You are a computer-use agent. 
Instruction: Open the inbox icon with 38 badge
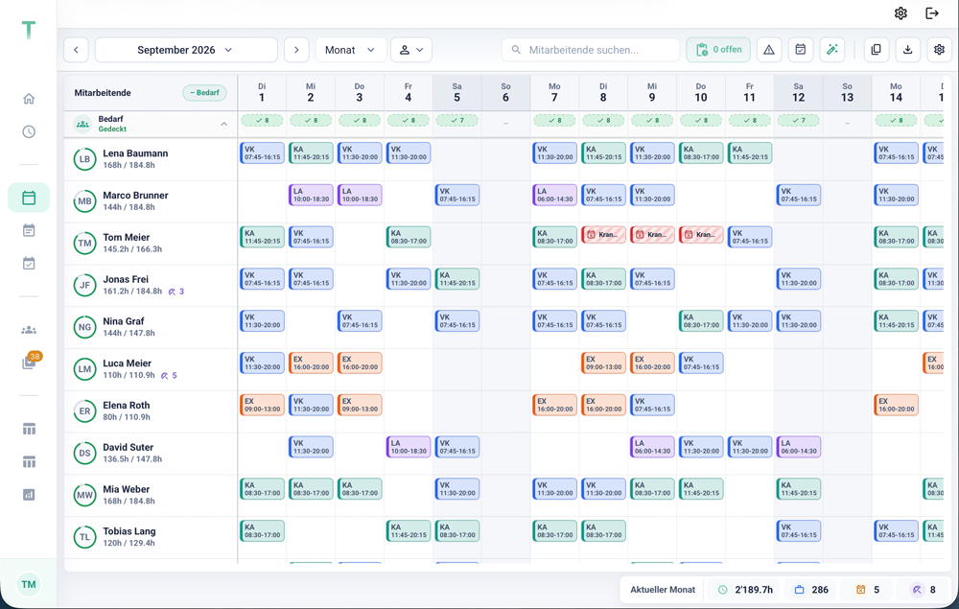click(x=29, y=363)
